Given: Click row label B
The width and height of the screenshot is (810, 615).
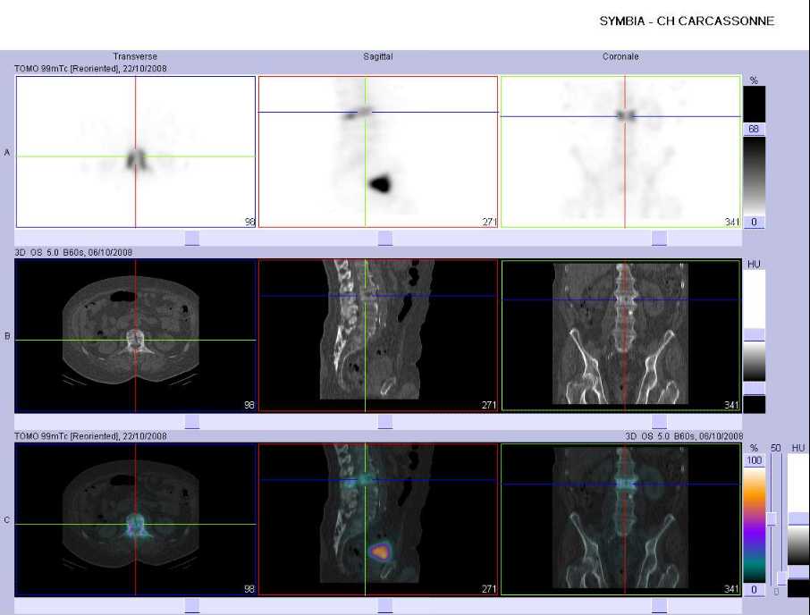Looking at the screenshot, I should click(x=7, y=336).
